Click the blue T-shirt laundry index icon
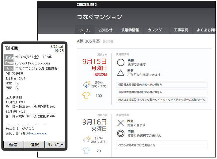Image resolution: width=217 pixels, height=159 pixels. pyautogui.click(x=86, y=151)
